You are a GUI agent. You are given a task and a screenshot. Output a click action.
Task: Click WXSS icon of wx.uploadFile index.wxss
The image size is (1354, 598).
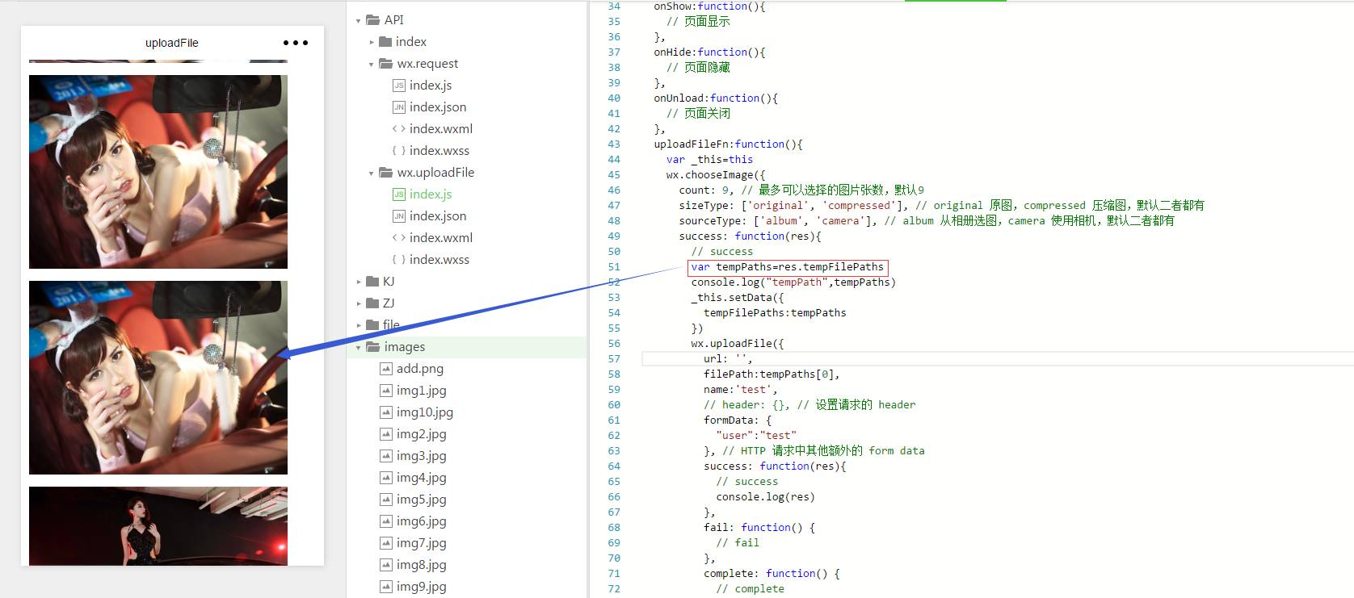click(399, 259)
